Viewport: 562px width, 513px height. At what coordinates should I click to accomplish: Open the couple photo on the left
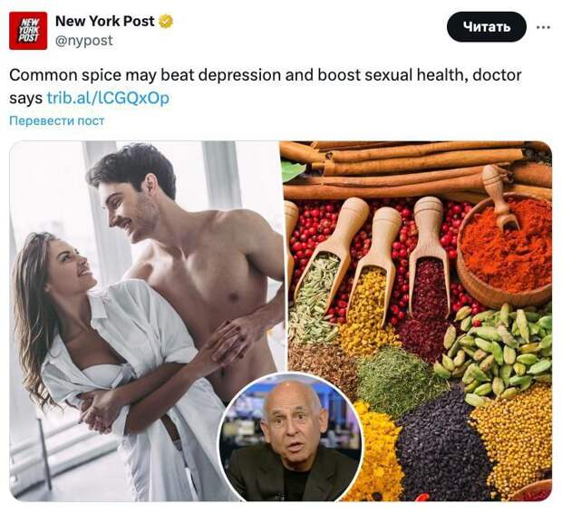tap(145, 321)
